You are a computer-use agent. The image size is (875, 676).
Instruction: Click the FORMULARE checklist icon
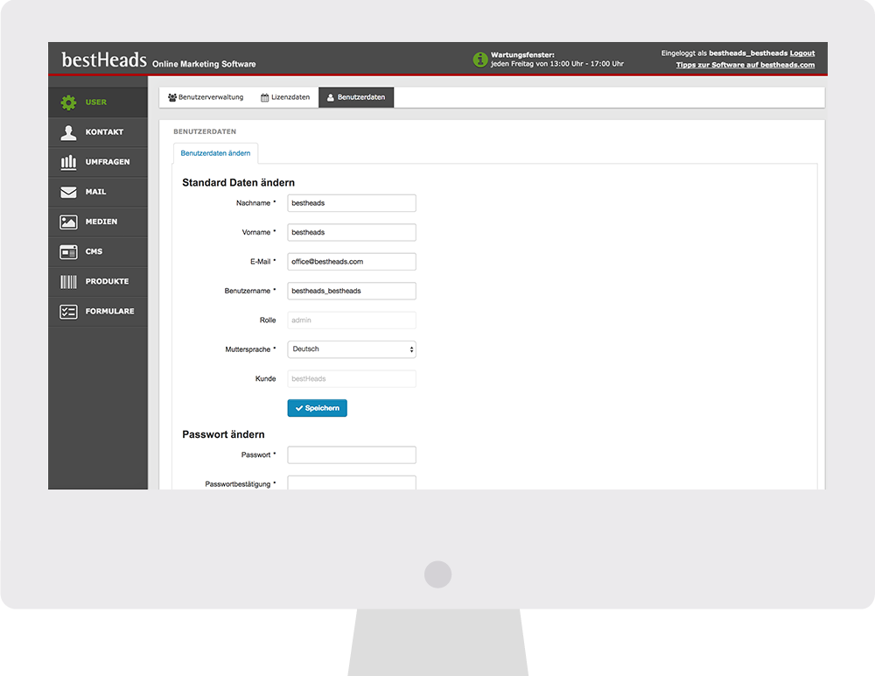coord(68,312)
